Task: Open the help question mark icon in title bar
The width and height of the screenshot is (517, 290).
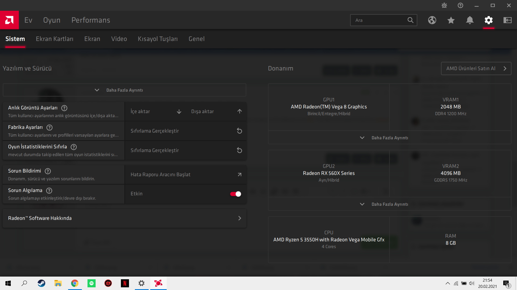Action: pos(460,5)
